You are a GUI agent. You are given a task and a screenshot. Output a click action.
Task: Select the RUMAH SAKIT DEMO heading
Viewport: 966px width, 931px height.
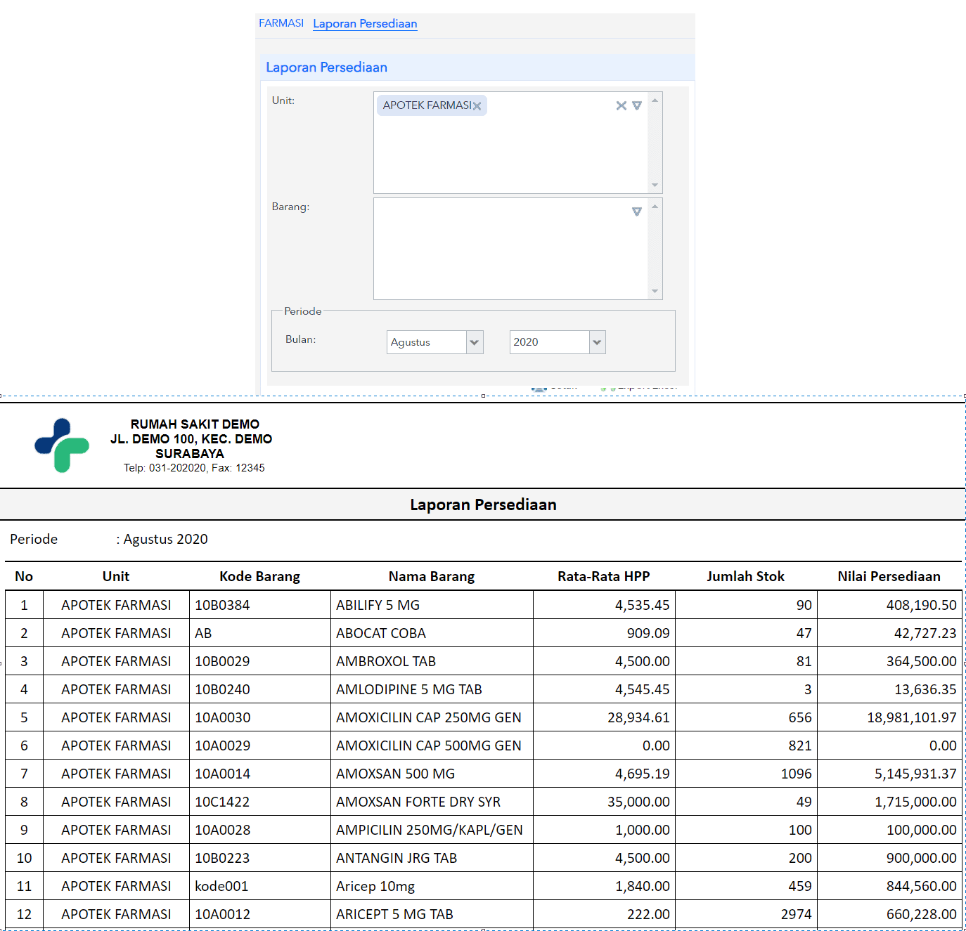195,424
